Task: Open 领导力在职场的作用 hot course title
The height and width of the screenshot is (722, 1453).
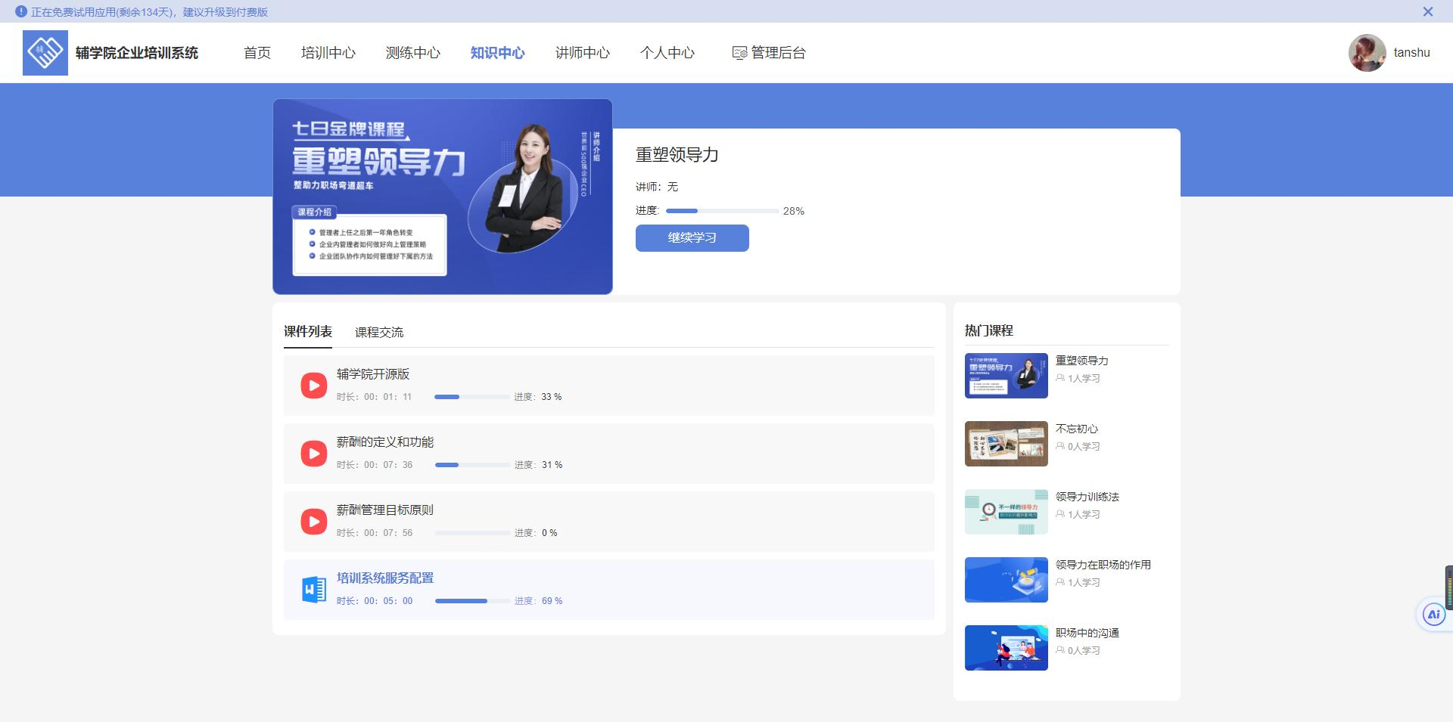Action: pyautogui.click(x=1103, y=565)
